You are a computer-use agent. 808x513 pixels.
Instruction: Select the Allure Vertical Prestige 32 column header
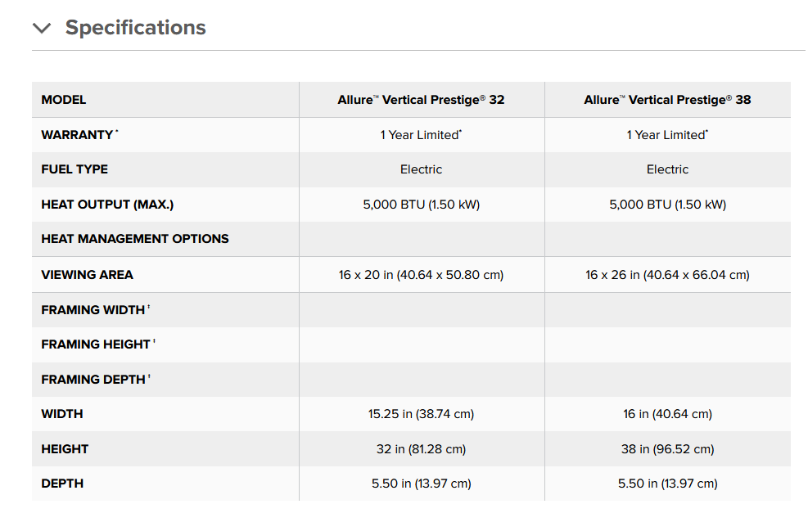tap(421, 99)
